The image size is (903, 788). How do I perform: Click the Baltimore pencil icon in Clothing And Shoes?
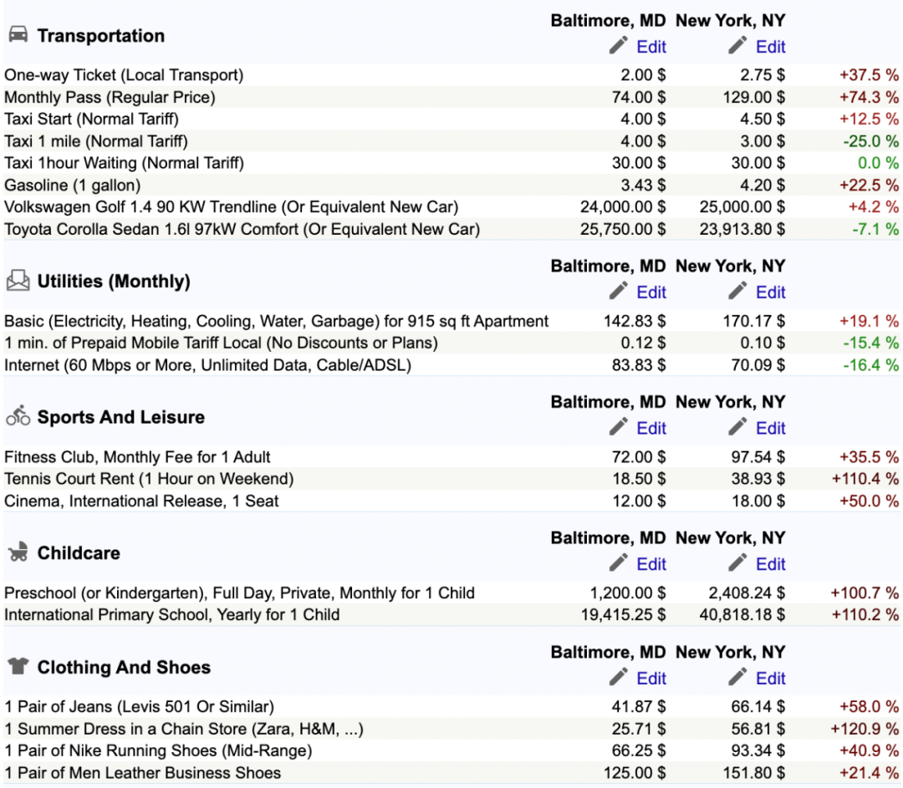click(619, 677)
